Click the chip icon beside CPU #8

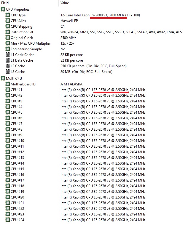[x=8, y=129]
